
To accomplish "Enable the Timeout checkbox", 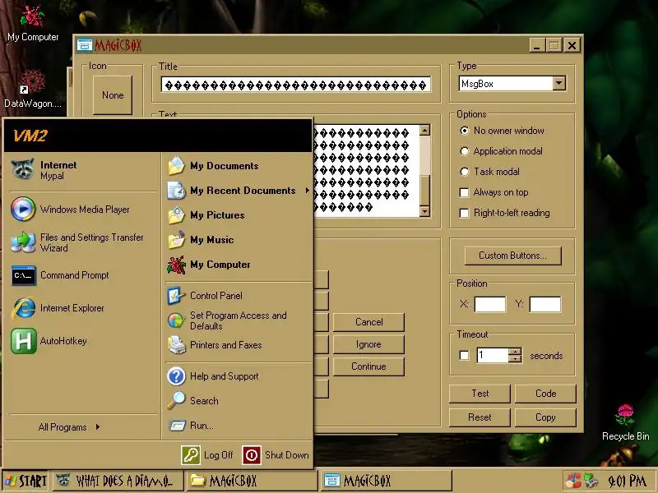I will (464, 356).
